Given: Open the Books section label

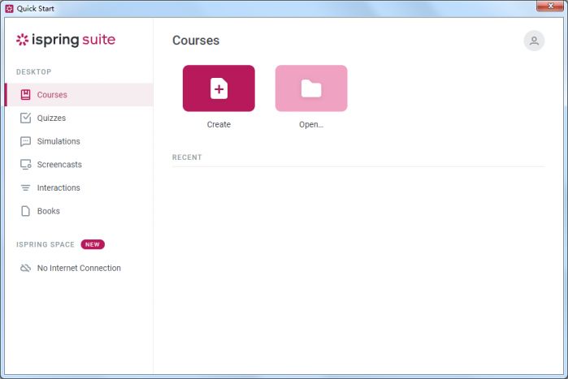Looking at the screenshot, I should pos(49,211).
